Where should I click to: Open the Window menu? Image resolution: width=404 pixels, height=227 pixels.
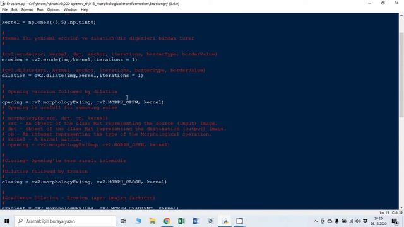70,10
